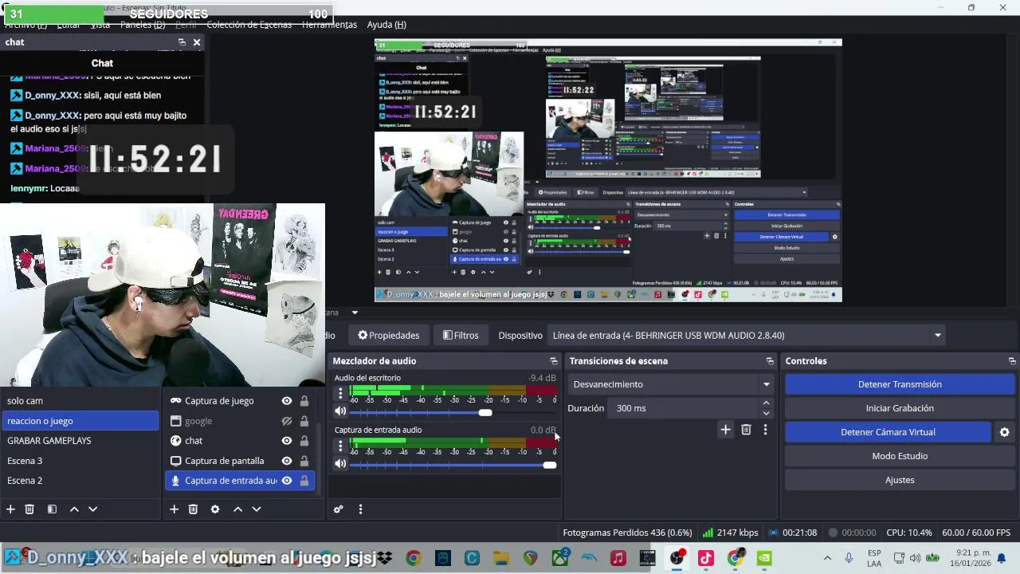Move the selected scene up
The image size is (1020, 574).
click(x=74, y=509)
